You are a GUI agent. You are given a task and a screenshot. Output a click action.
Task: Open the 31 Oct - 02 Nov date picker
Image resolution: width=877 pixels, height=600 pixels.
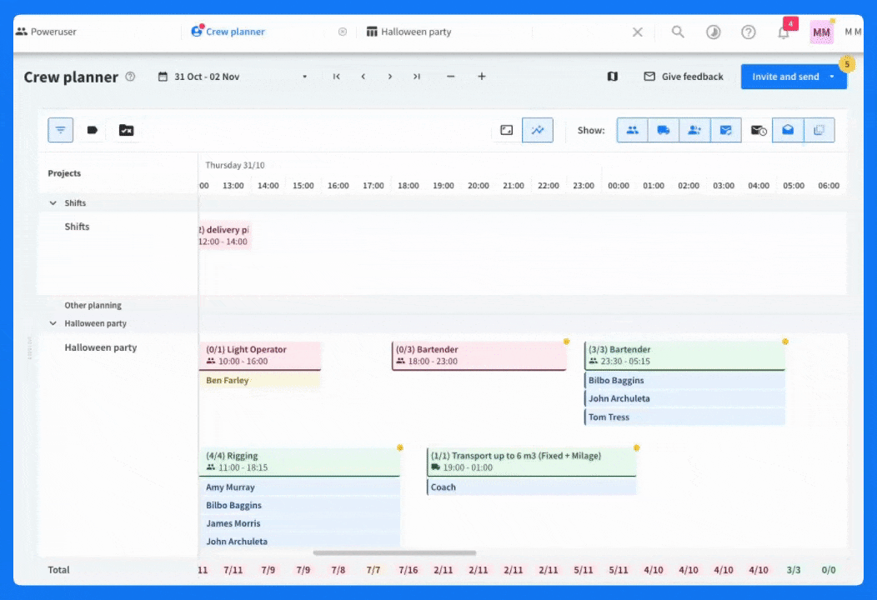(x=207, y=77)
